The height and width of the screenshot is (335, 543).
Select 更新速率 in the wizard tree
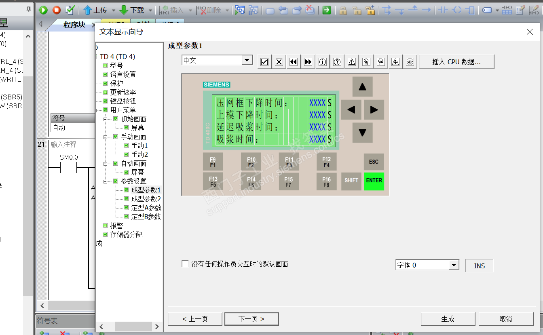pos(123,92)
